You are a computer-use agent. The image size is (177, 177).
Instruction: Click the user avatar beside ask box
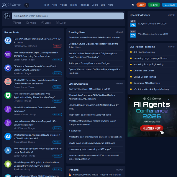[x=7, y=16]
